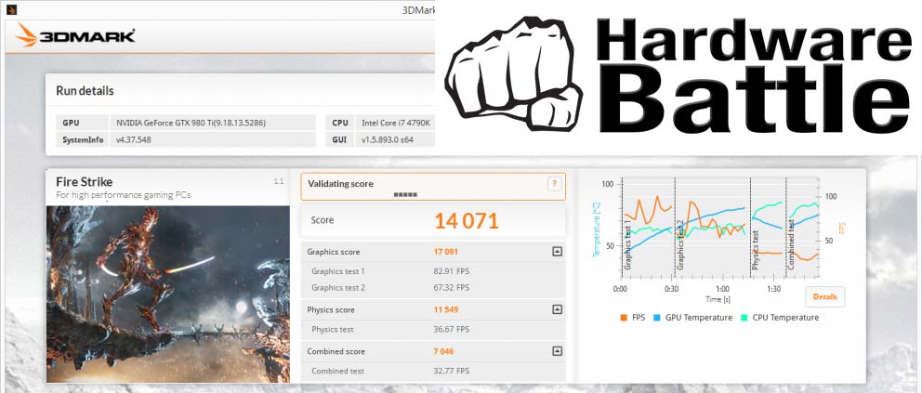922x393 pixels.
Task: Click the overall score value 14 071
Action: point(467,220)
